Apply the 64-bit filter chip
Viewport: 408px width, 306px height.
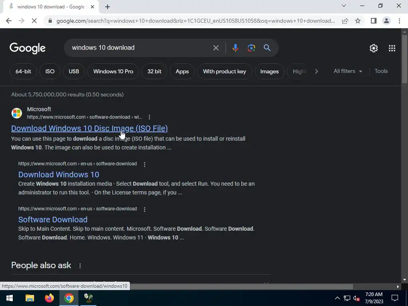23,71
